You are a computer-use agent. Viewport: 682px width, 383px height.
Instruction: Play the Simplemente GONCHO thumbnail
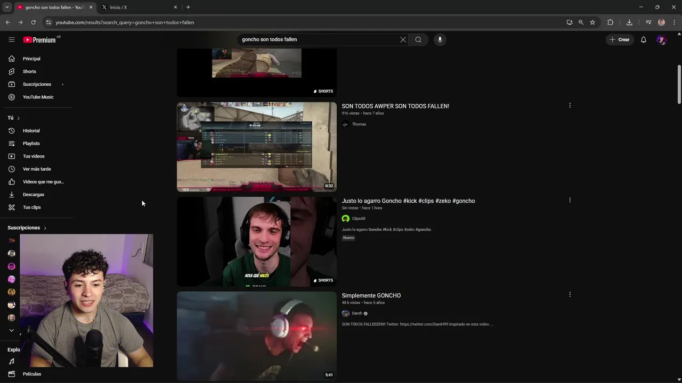(x=257, y=336)
